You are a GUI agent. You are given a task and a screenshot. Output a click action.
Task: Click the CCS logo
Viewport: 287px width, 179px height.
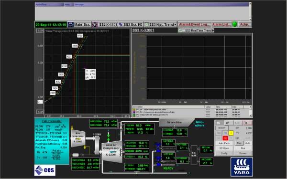pos(45,170)
